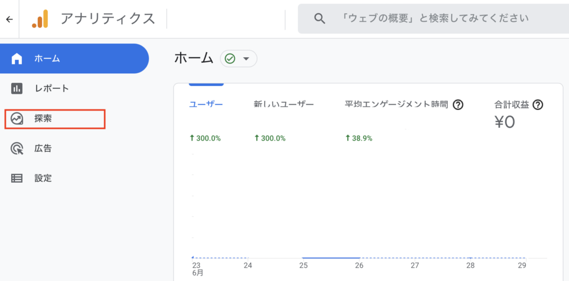Click the ¥0 total revenue value
The height and width of the screenshot is (281, 569).
(505, 122)
